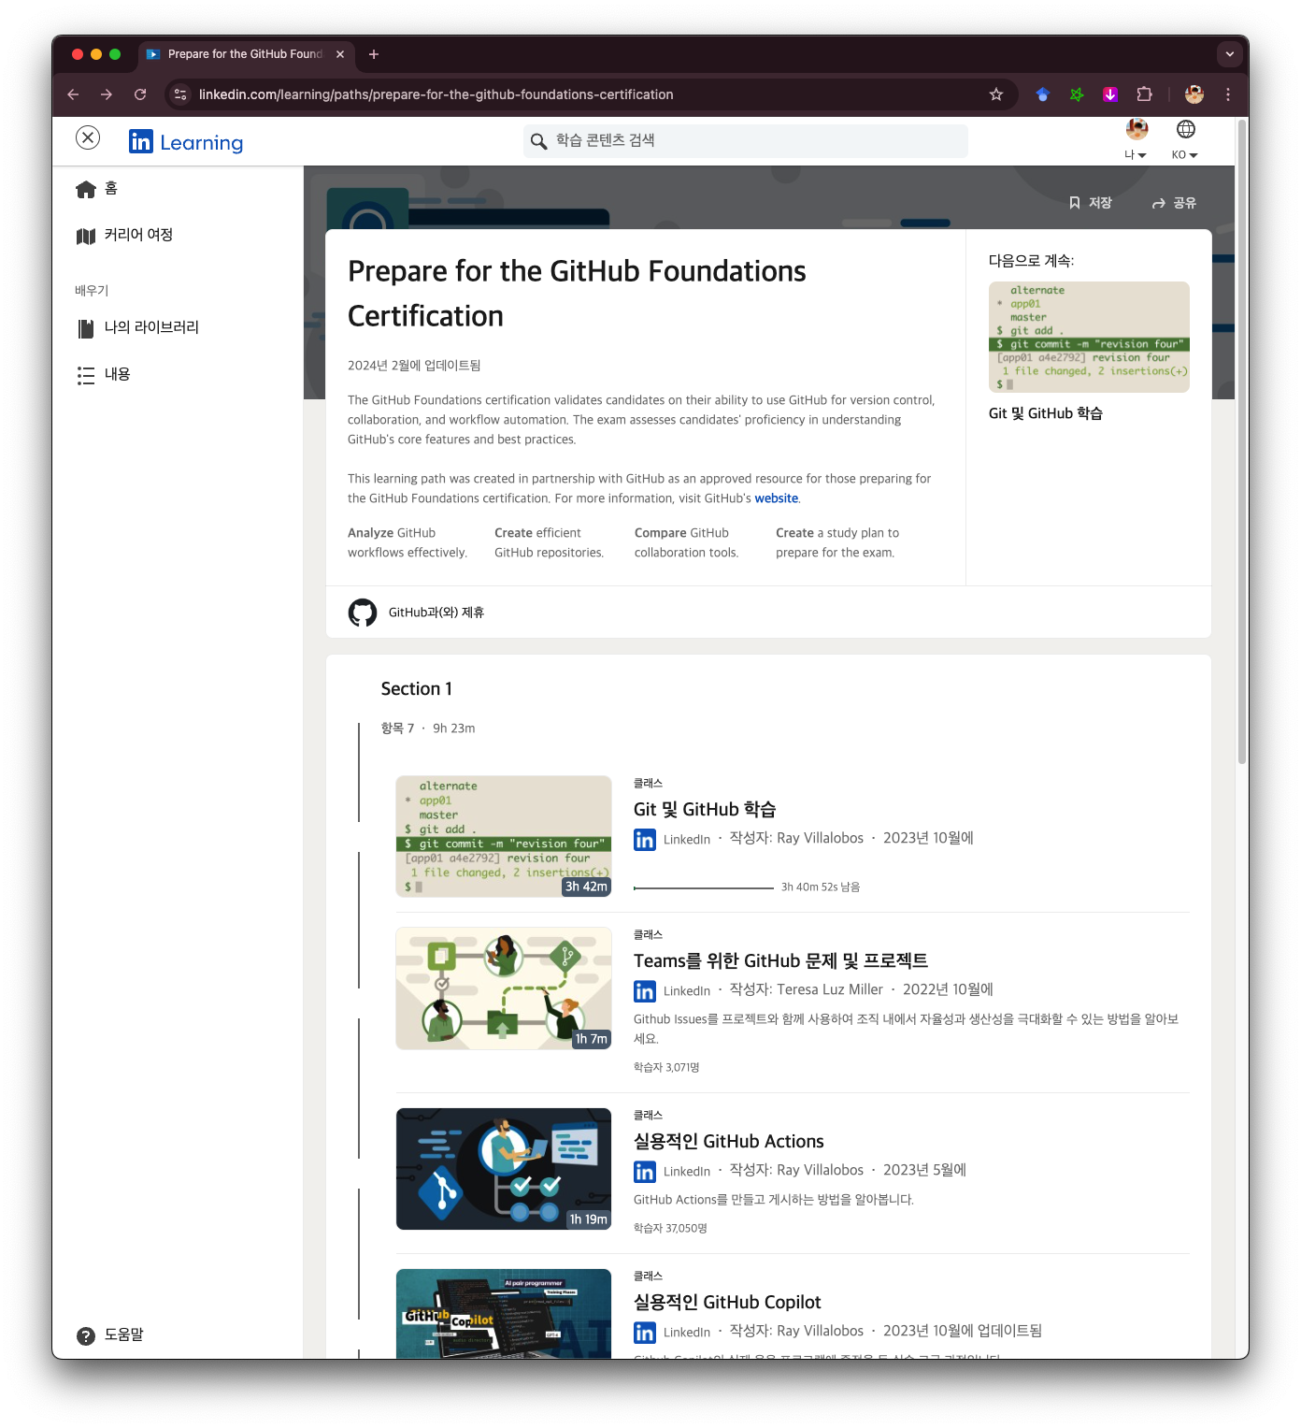
Task: Open the 다음으로 계속 course thumbnail
Action: click(1089, 337)
